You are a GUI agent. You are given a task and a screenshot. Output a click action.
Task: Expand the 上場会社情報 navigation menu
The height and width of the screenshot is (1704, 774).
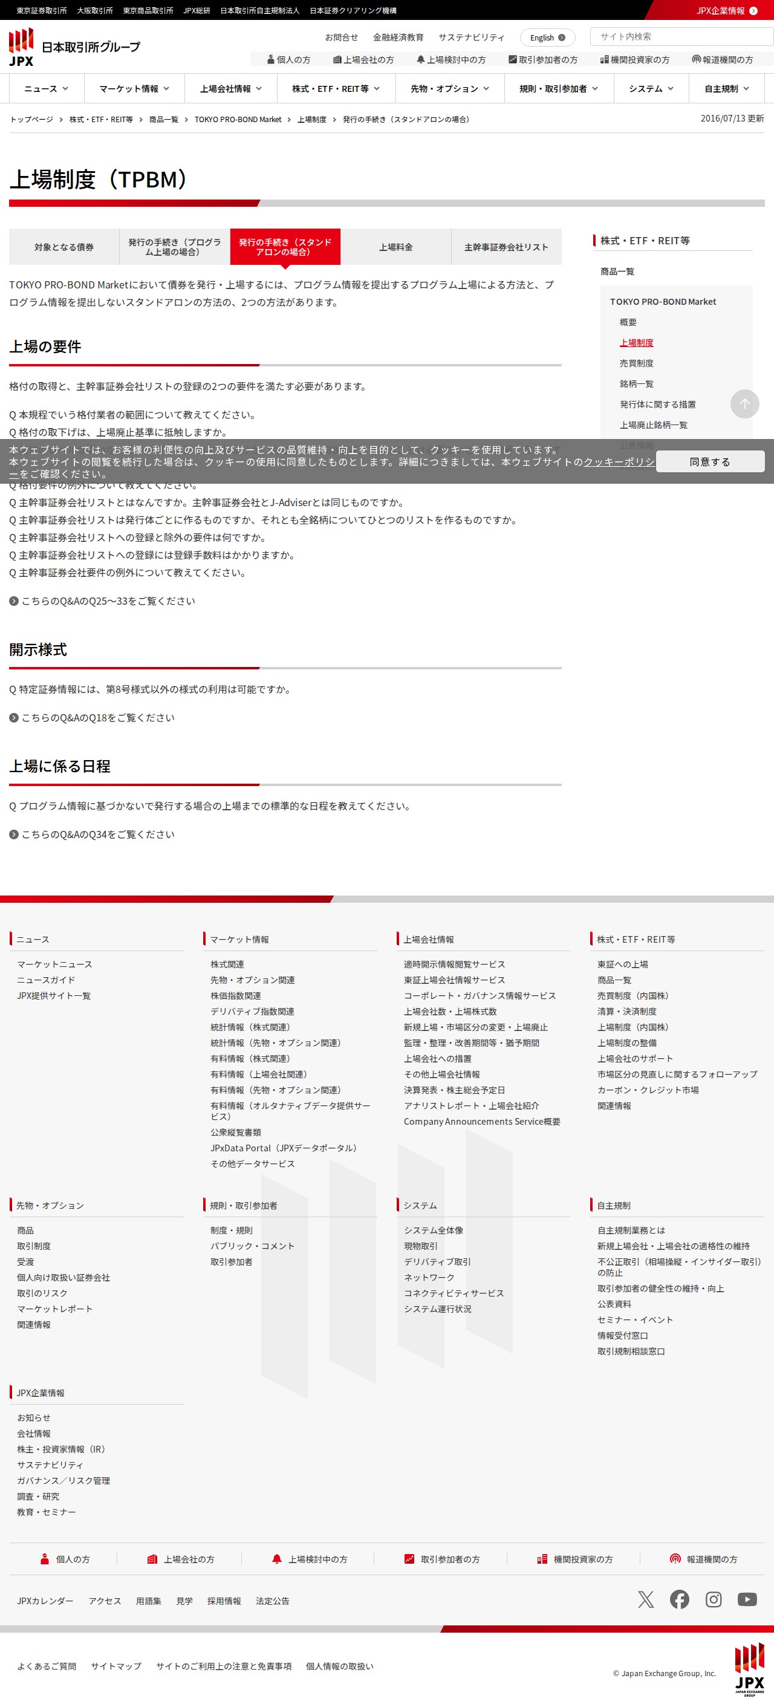[231, 89]
